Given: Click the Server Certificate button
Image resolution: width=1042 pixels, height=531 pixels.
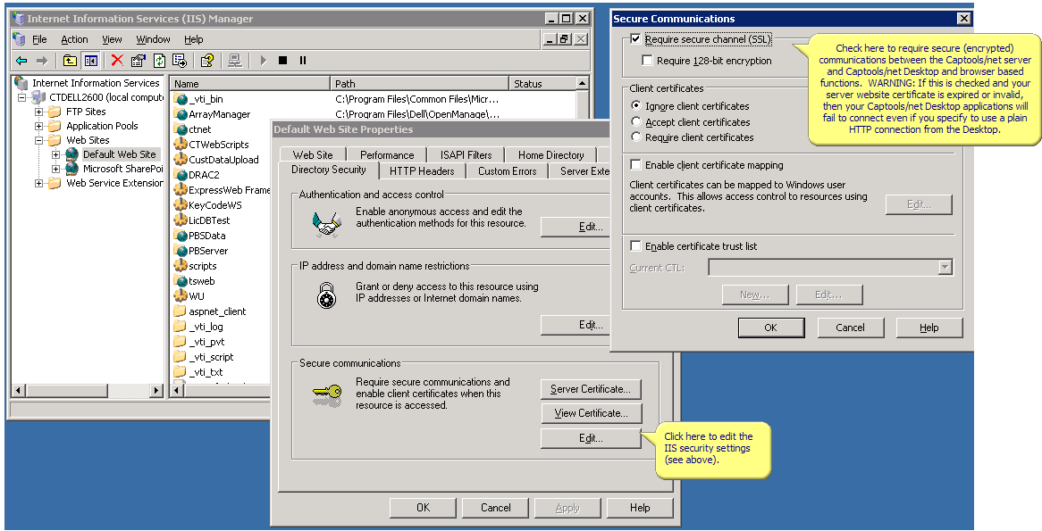Looking at the screenshot, I should pos(591,389).
